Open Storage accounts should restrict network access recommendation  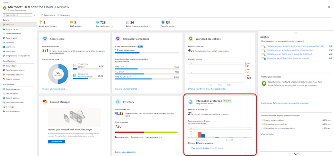coord(296,46)
